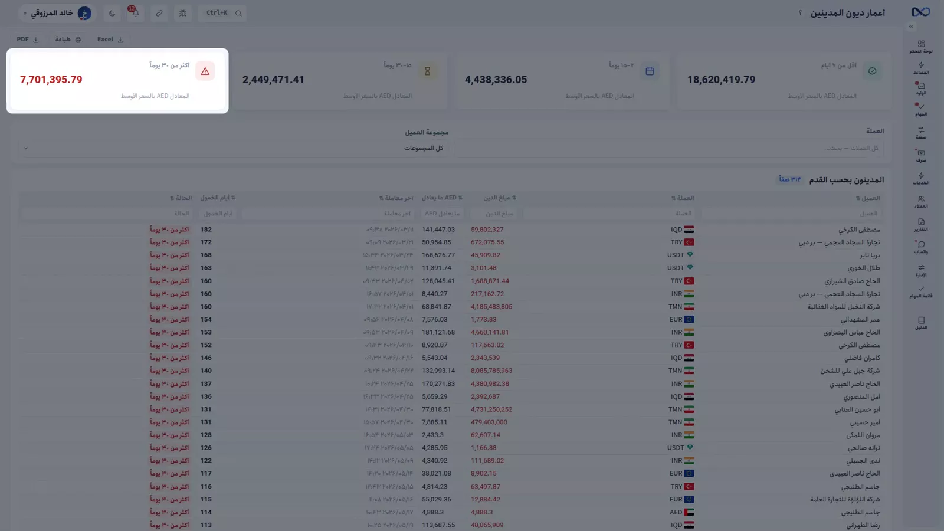Click customer عمر المشهداني row name
Viewport: 944px width, 531px height.
click(860, 320)
